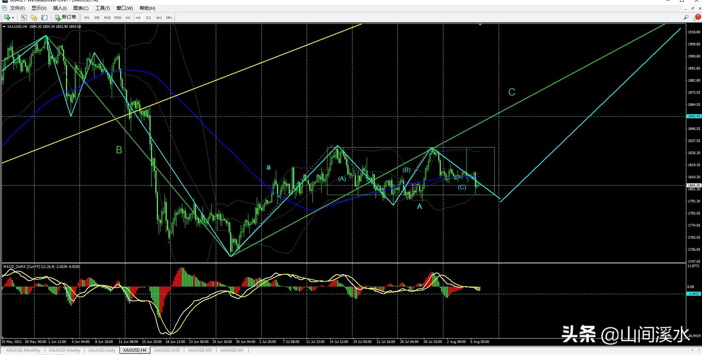This screenshot has width=702, height=355.
Task: Select the green wave label B
Action: click(x=119, y=150)
